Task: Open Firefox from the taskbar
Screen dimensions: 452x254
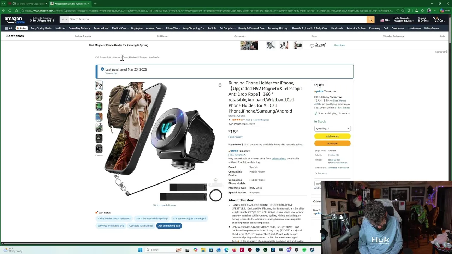Action: tap(234, 250)
